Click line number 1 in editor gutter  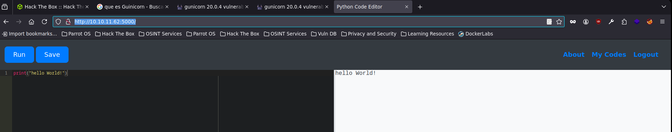click(x=6, y=73)
